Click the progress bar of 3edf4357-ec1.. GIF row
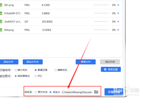 tap(101, 22)
